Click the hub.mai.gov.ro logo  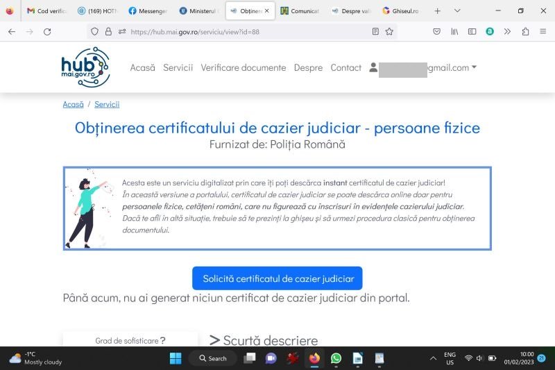pyautogui.click(x=85, y=67)
